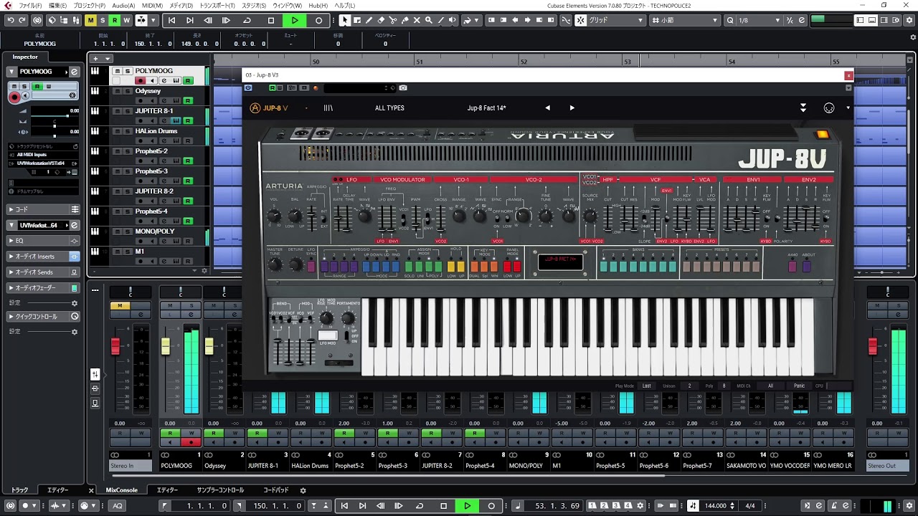Open the toolbar setup gear

click(910, 20)
